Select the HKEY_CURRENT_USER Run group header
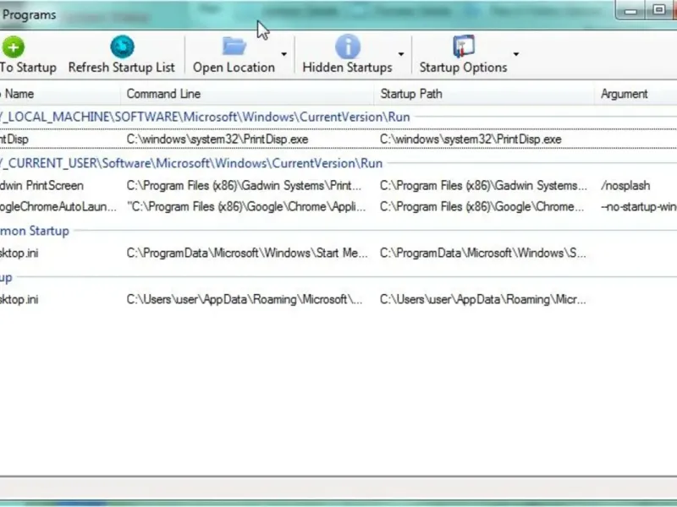This screenshot has height=507, width=677. 191,163
